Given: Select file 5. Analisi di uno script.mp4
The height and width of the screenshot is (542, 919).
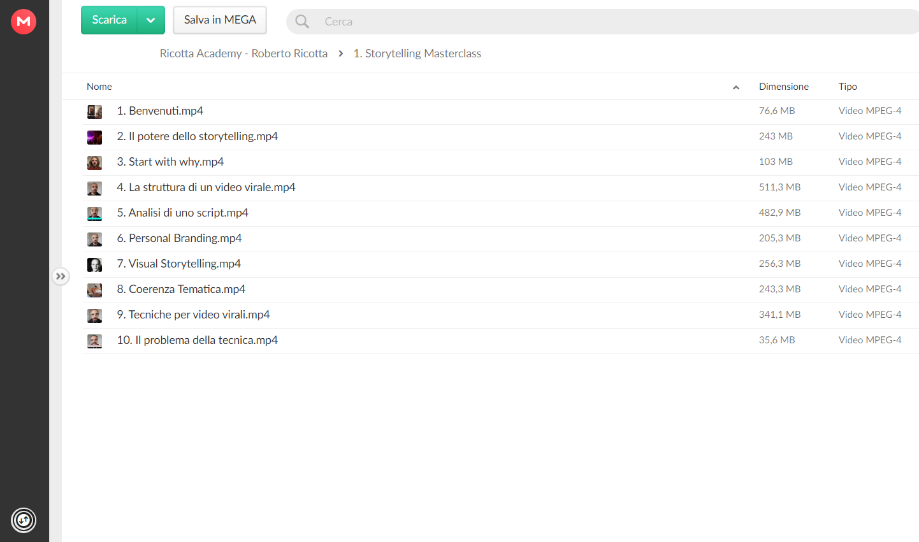Looking at the screenshot, I should point(500,213).
